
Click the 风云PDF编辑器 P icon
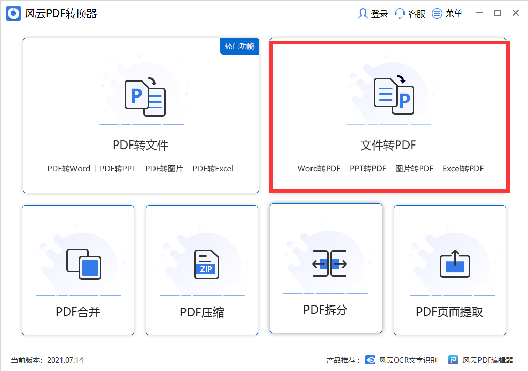[x=453, y=360]
